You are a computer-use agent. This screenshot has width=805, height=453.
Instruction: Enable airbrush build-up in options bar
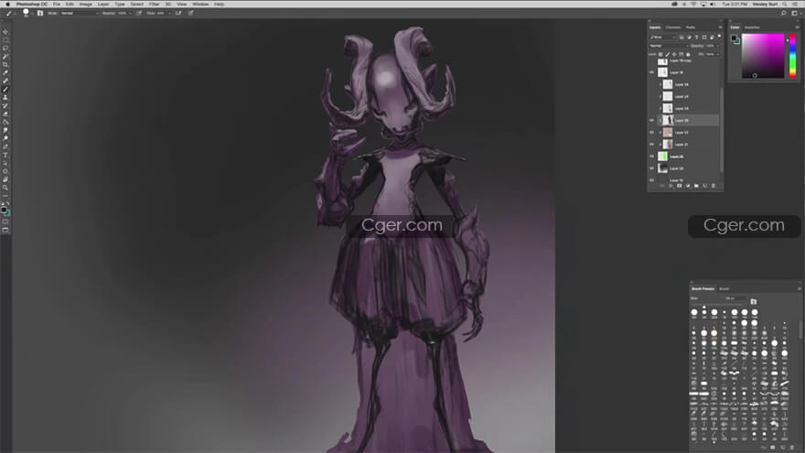178,14
